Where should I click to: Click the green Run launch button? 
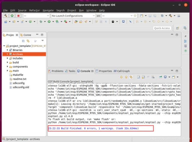(x=12, y=16)
